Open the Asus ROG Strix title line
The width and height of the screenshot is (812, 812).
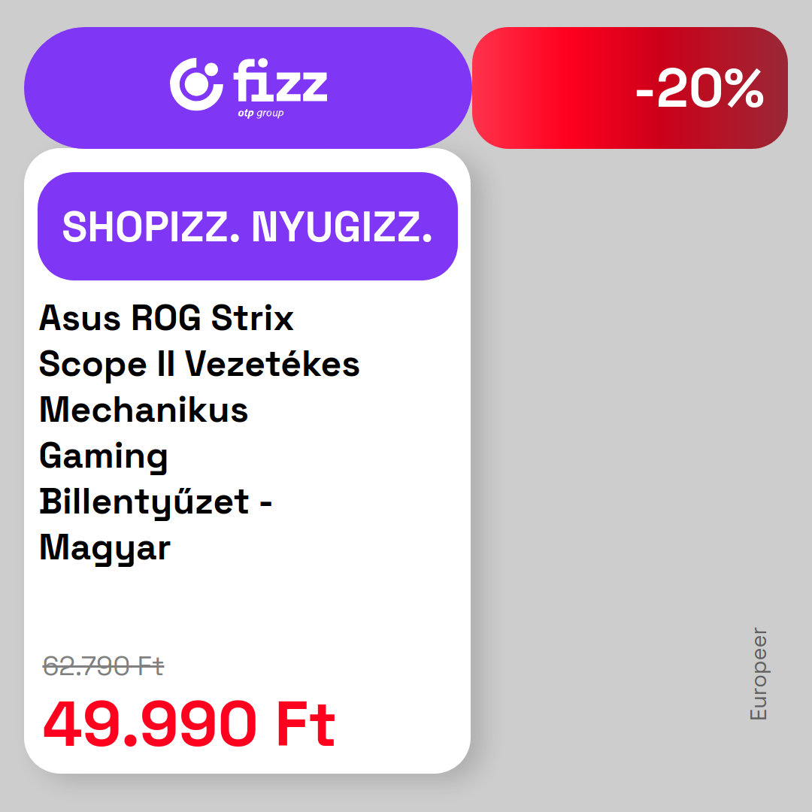[x=166, y=317]
